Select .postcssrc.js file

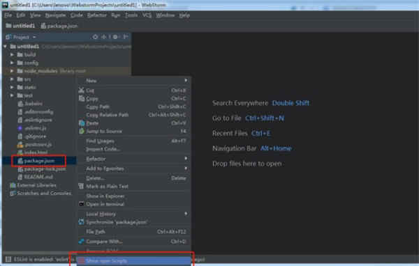[x=38, y=144]
